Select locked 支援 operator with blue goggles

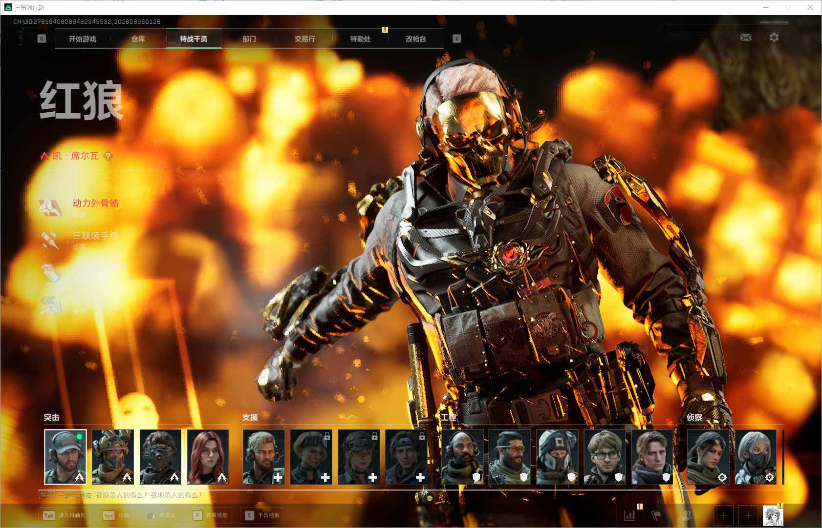pyautogui.click(x=407, y=457)
